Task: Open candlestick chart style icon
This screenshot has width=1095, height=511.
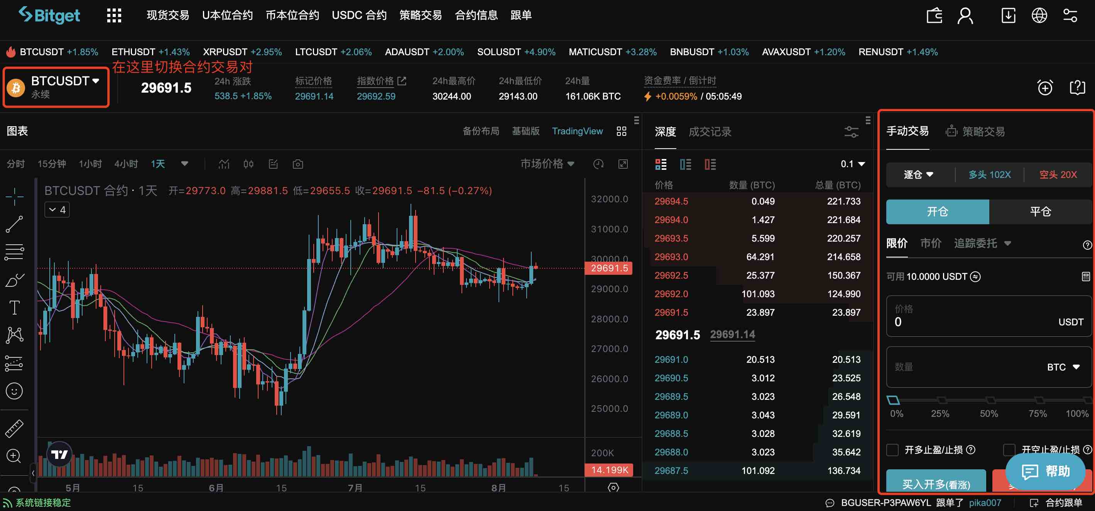Action: [248, 164]
